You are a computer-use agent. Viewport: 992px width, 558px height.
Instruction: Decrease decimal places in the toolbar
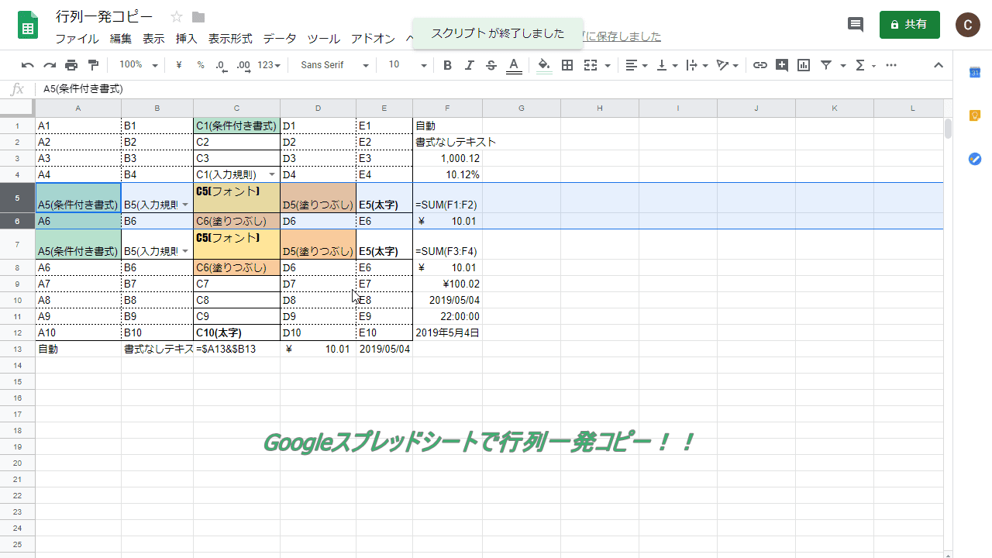point(222,65)
